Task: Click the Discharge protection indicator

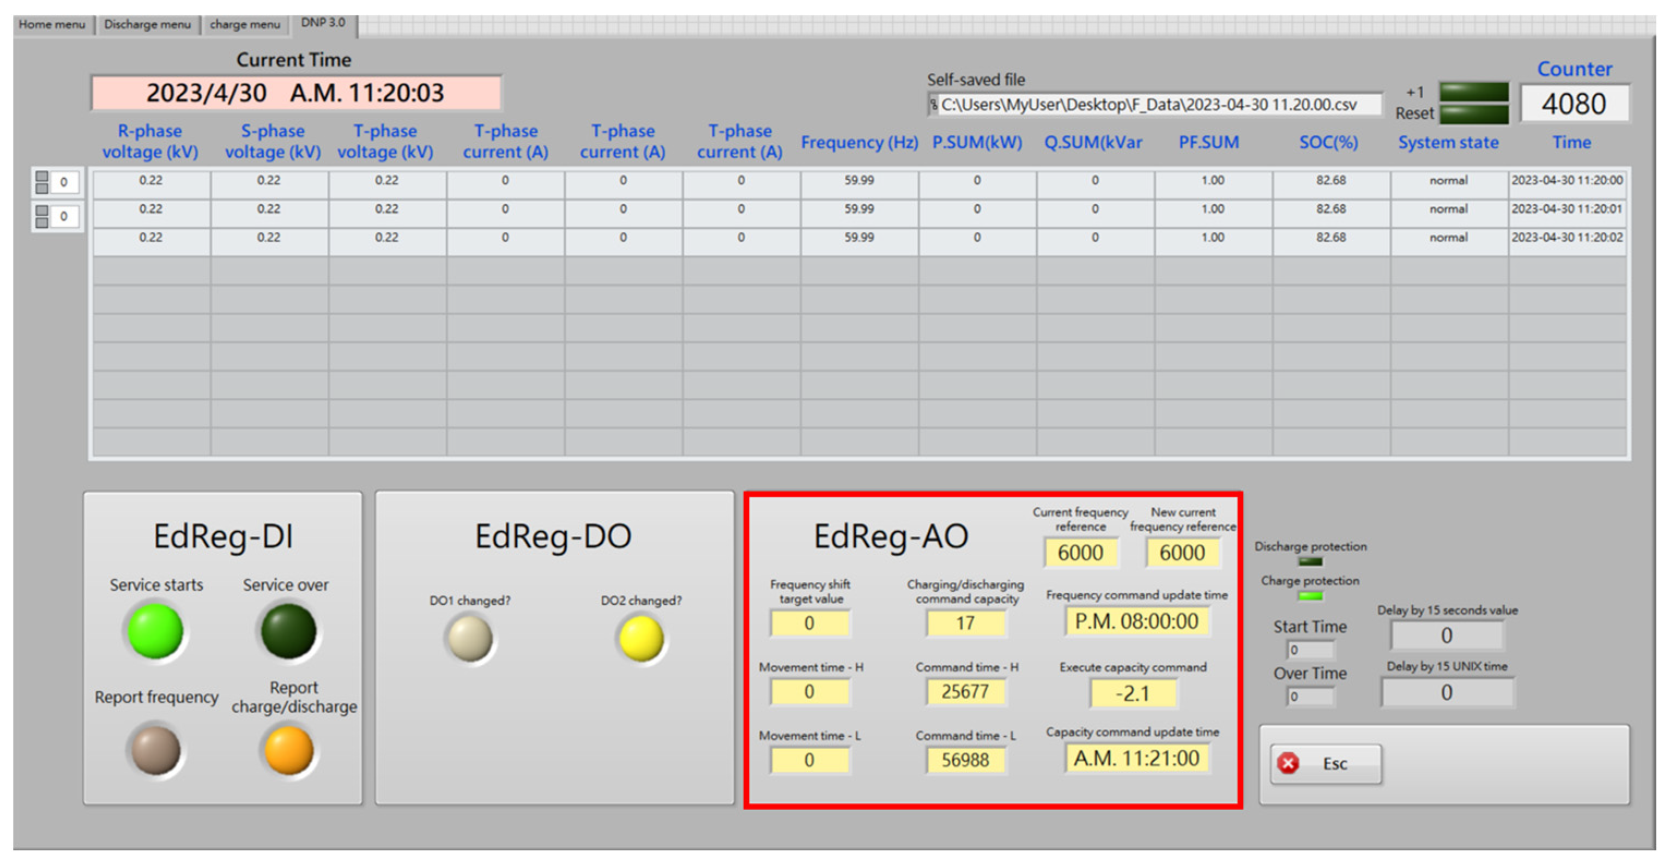Action: pos(1310,562)
